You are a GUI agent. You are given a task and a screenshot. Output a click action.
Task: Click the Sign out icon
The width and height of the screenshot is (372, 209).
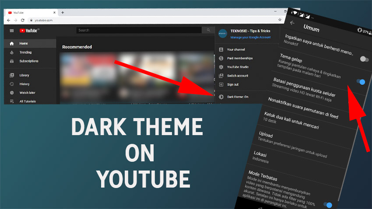point(221,84)
